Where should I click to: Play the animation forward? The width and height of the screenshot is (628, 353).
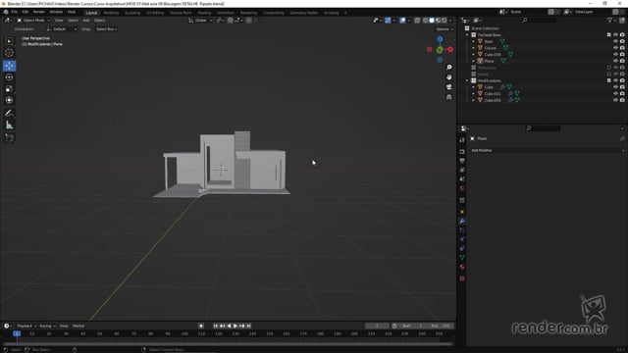pyautogui.click(x=235, y=326)
